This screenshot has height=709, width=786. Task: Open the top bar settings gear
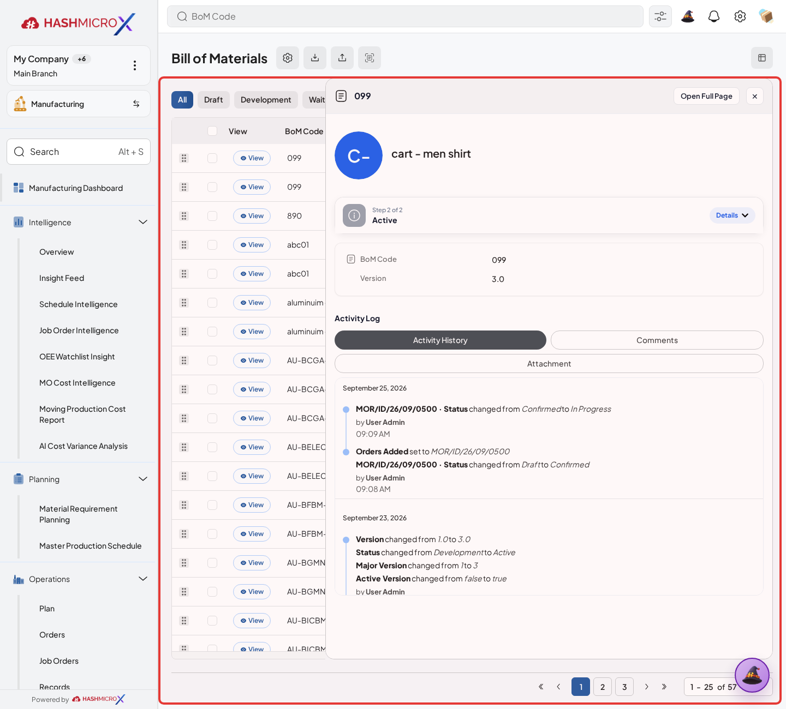point(740,16)
